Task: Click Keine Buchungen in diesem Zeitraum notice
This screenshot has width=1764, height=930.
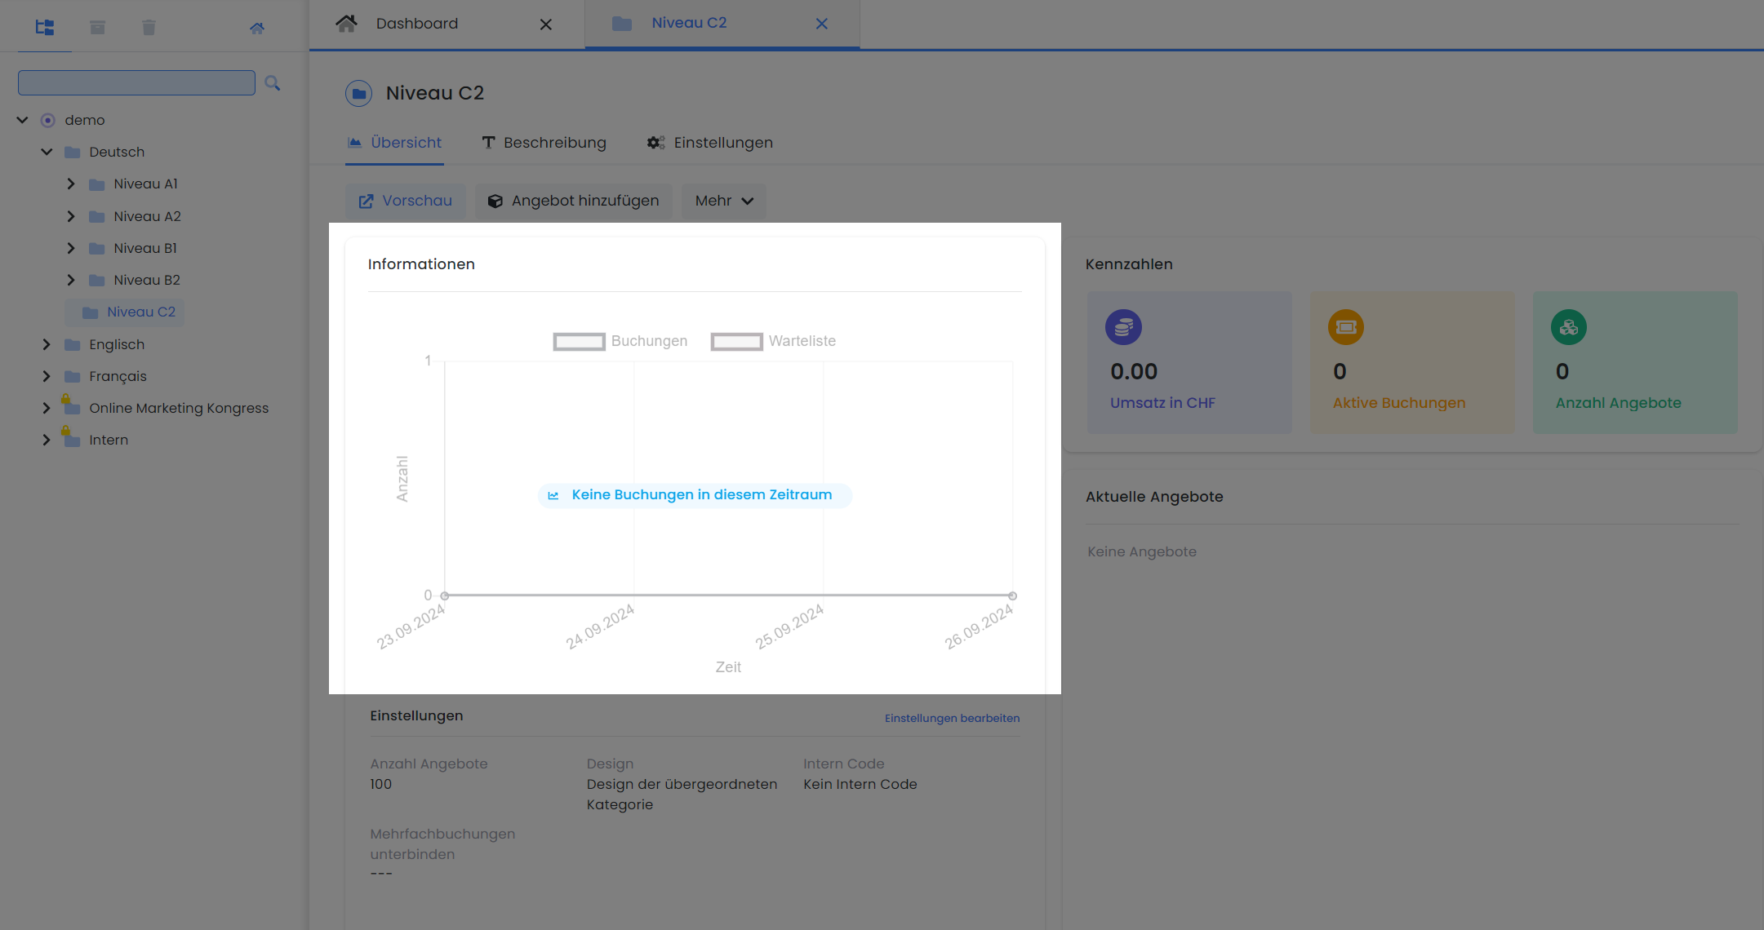Action: point(695,495)
